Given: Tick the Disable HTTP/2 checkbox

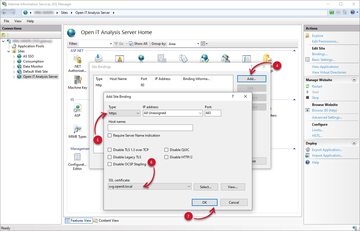Looking at the screenshot, I should [166, 157].
